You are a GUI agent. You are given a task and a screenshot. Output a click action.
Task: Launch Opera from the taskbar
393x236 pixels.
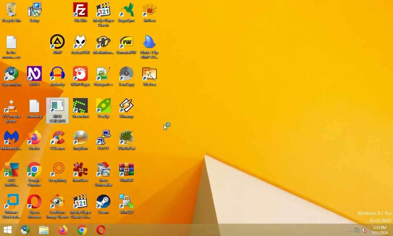[x=101, y=230]
